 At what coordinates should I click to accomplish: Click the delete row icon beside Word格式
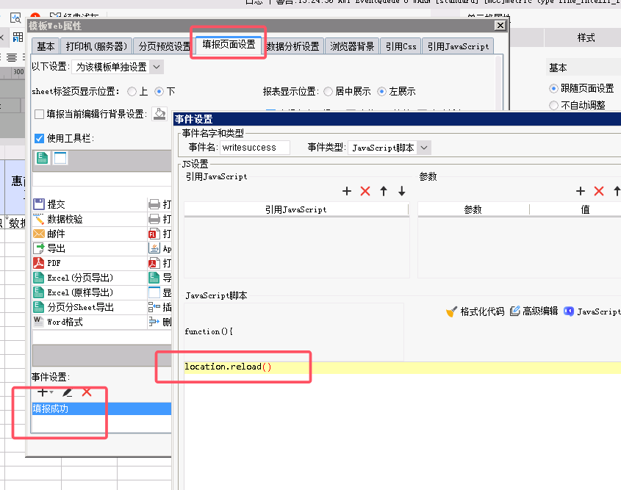click(154, 321)
